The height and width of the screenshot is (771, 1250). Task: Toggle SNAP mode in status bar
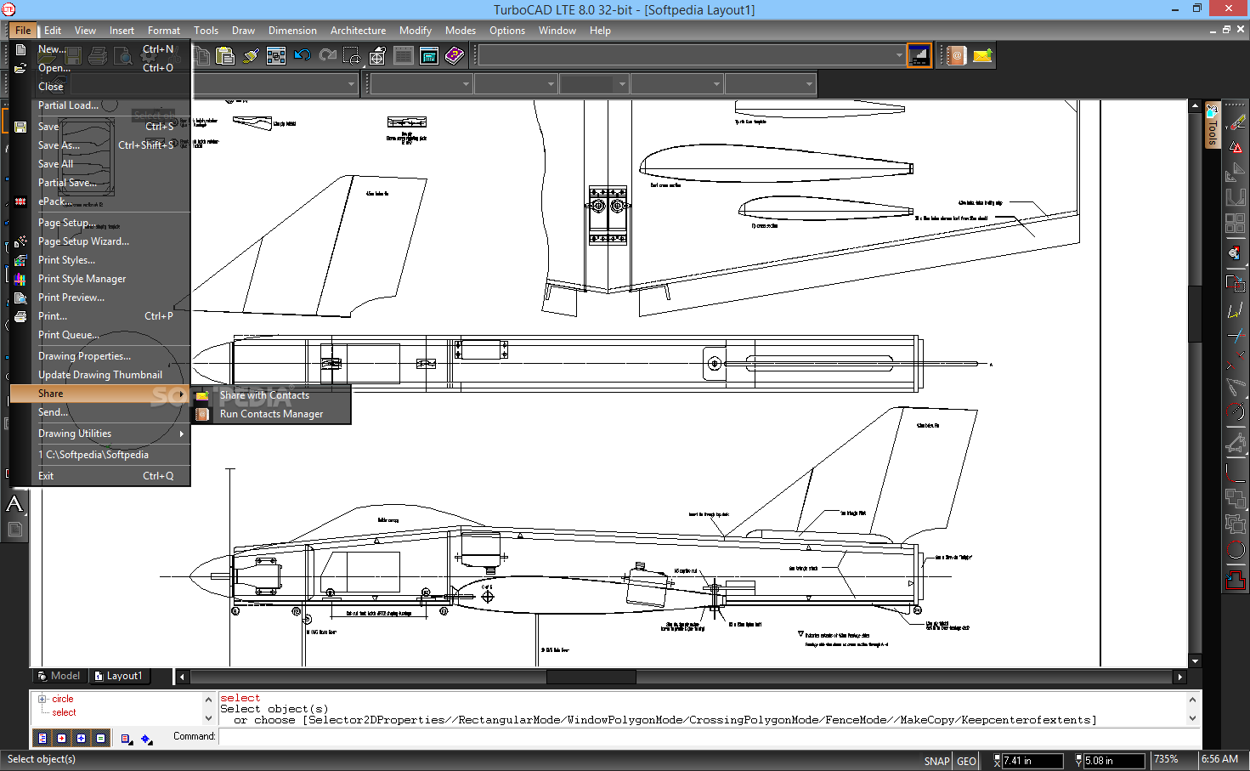tap(936, 761)
